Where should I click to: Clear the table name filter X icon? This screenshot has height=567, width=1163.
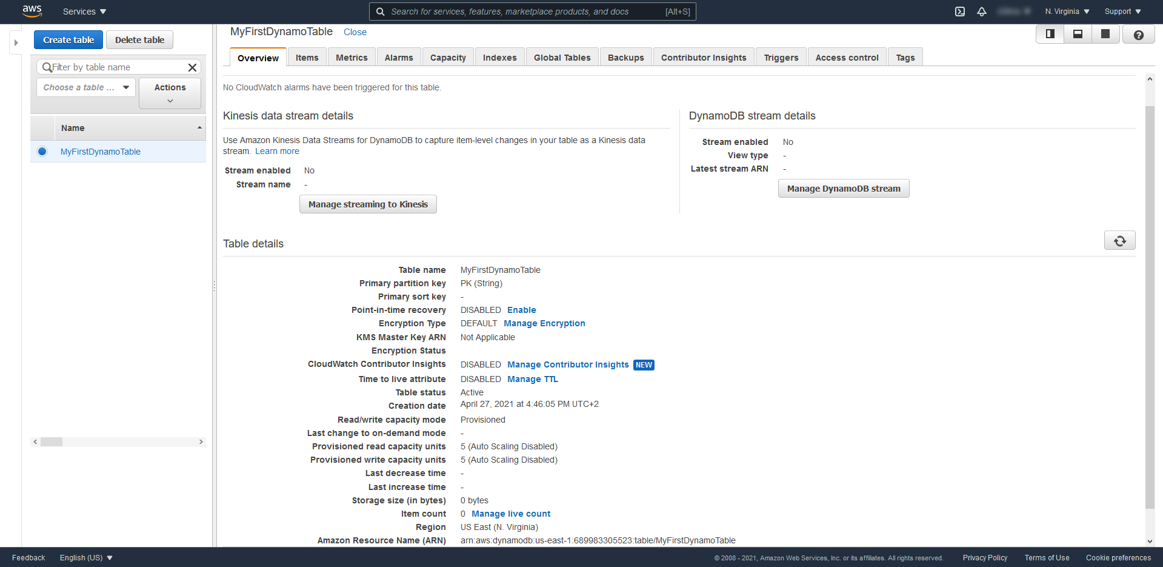192,67
